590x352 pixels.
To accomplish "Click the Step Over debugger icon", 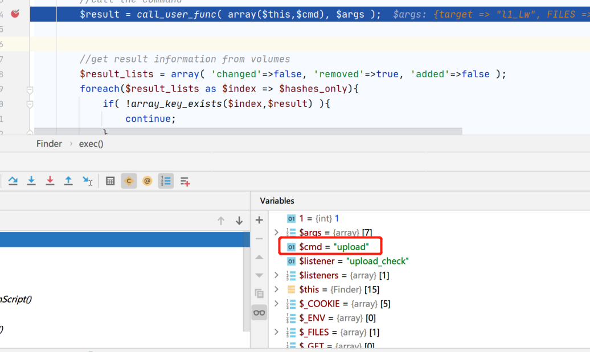I will point(13,181).
